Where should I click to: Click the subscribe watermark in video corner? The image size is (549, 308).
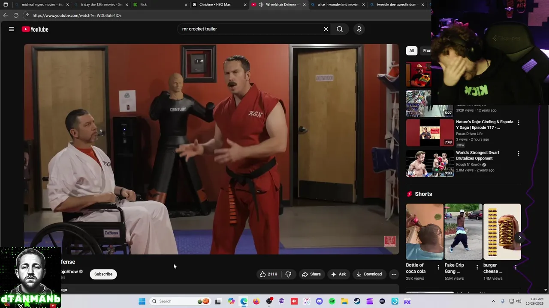point(390,242)
